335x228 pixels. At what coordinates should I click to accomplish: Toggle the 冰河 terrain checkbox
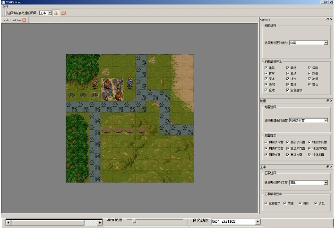(x=309, y=79)
